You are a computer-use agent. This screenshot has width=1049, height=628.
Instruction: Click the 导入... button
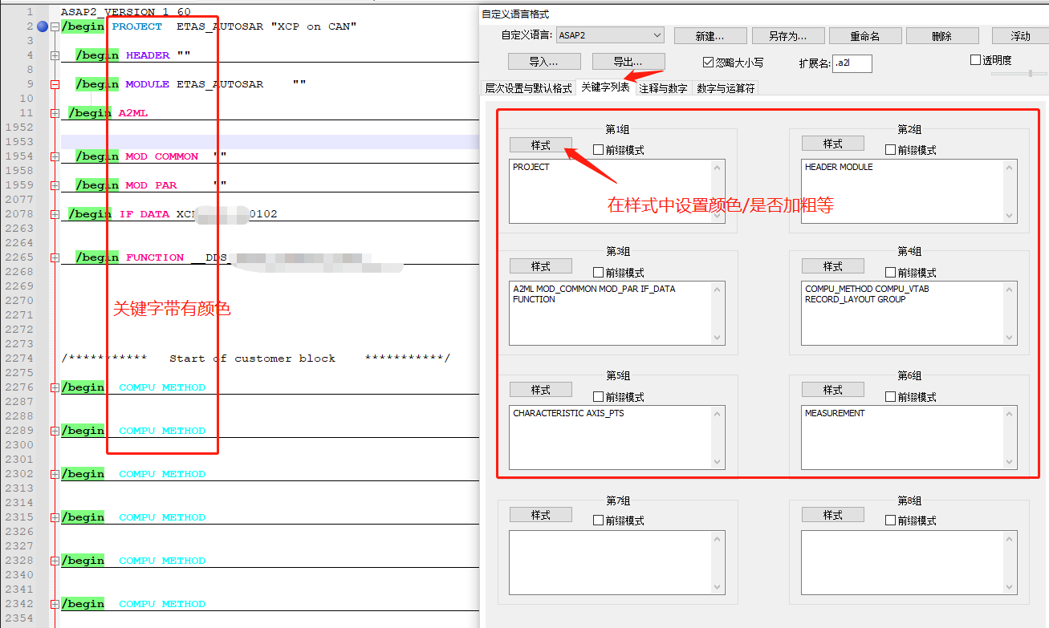click(x=544, y=61)
